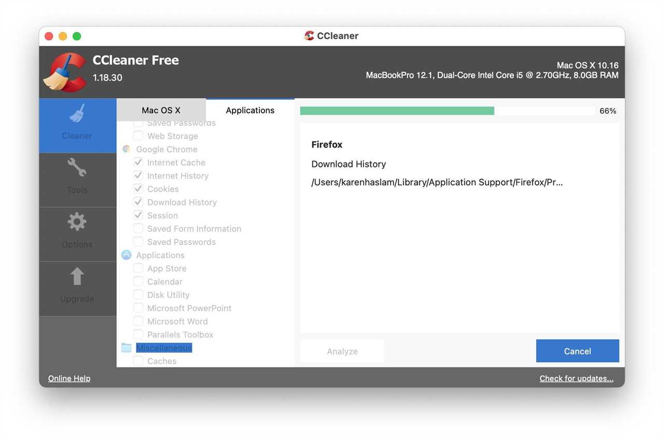The height and width of the screenshot is (439, 664).
Task: Switch to the Mac OS X tab
Action: 161,110
